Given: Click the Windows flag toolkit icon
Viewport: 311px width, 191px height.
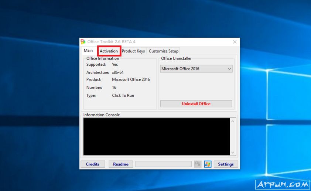Looking at the screenshot, I should pos(208,164).
